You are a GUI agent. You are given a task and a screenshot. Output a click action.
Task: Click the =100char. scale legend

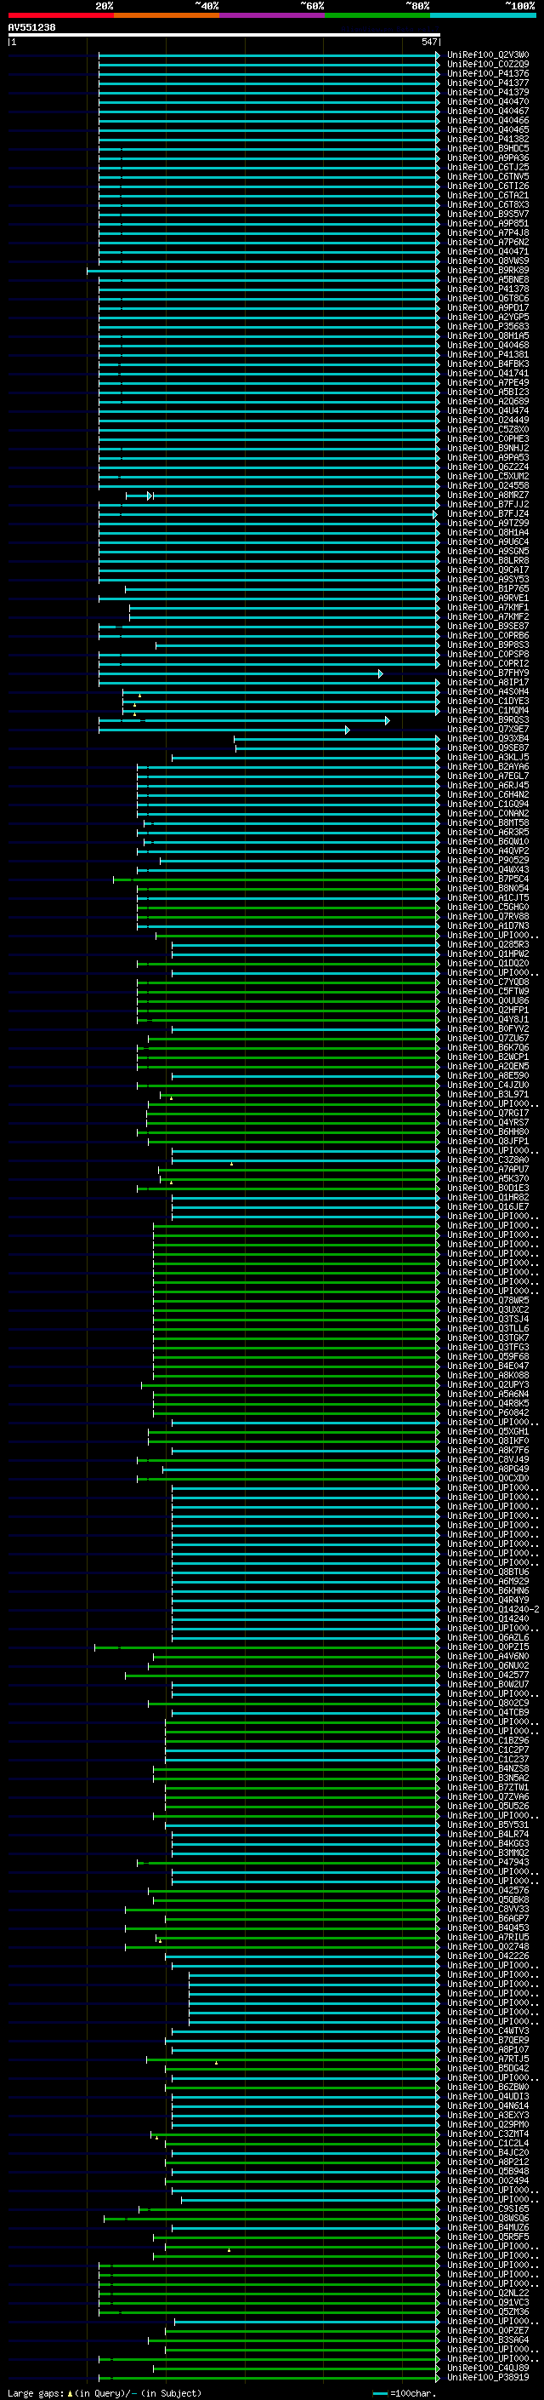click(405, 2392)
